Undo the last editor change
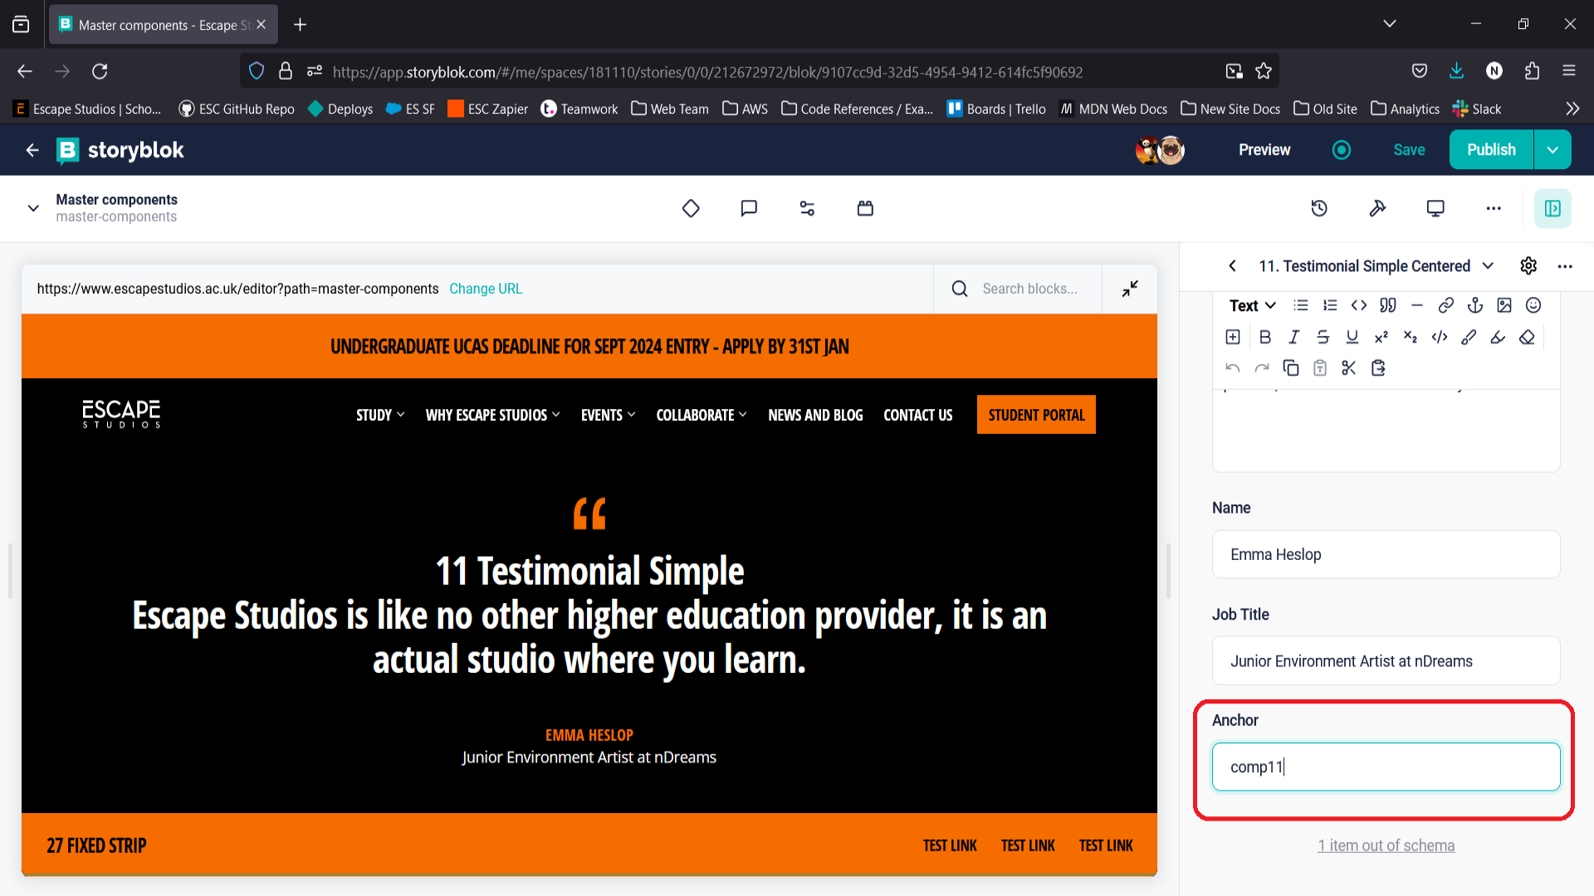Image resolution: width=1594 pixels, height=896 pixels. (1233, 368)
